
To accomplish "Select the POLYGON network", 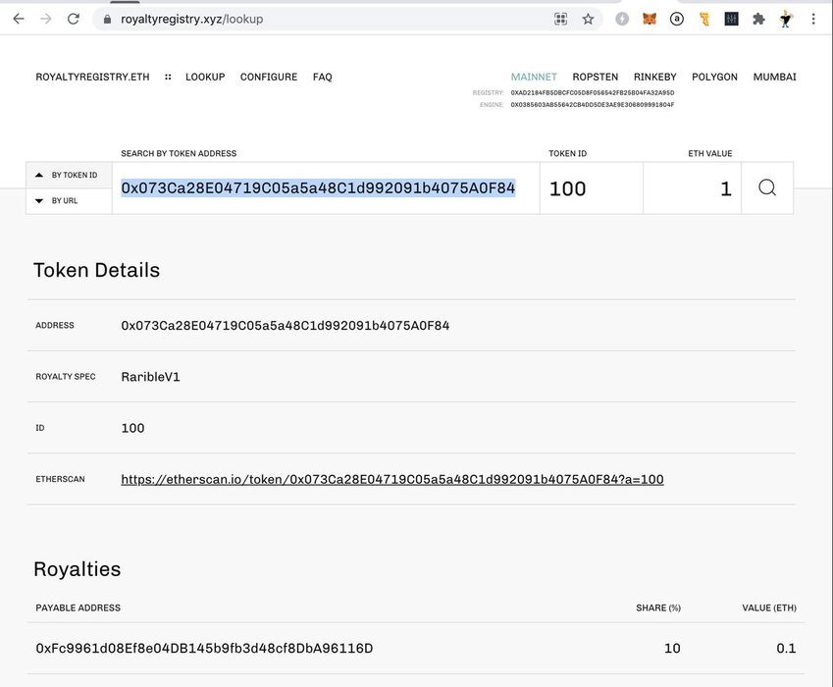I will (x=714, y=77).
